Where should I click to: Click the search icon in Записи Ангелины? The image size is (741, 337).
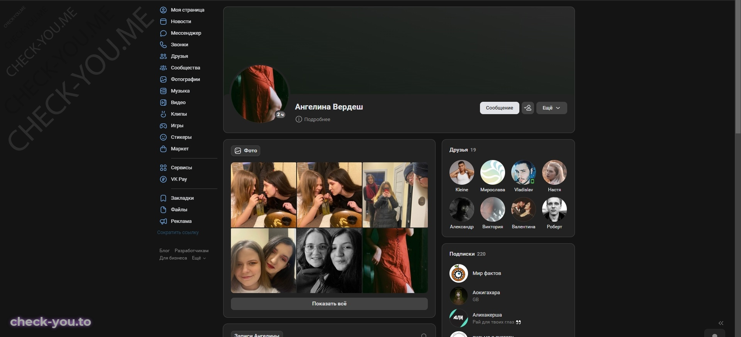tap(424, 336)
